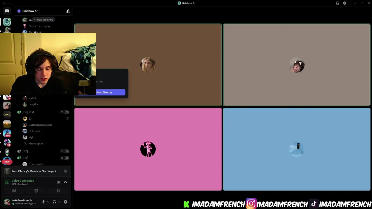Viewport: 372px width, 209px height.
Task: Toggle headphone deafen
Action: [x=54, y=202]
